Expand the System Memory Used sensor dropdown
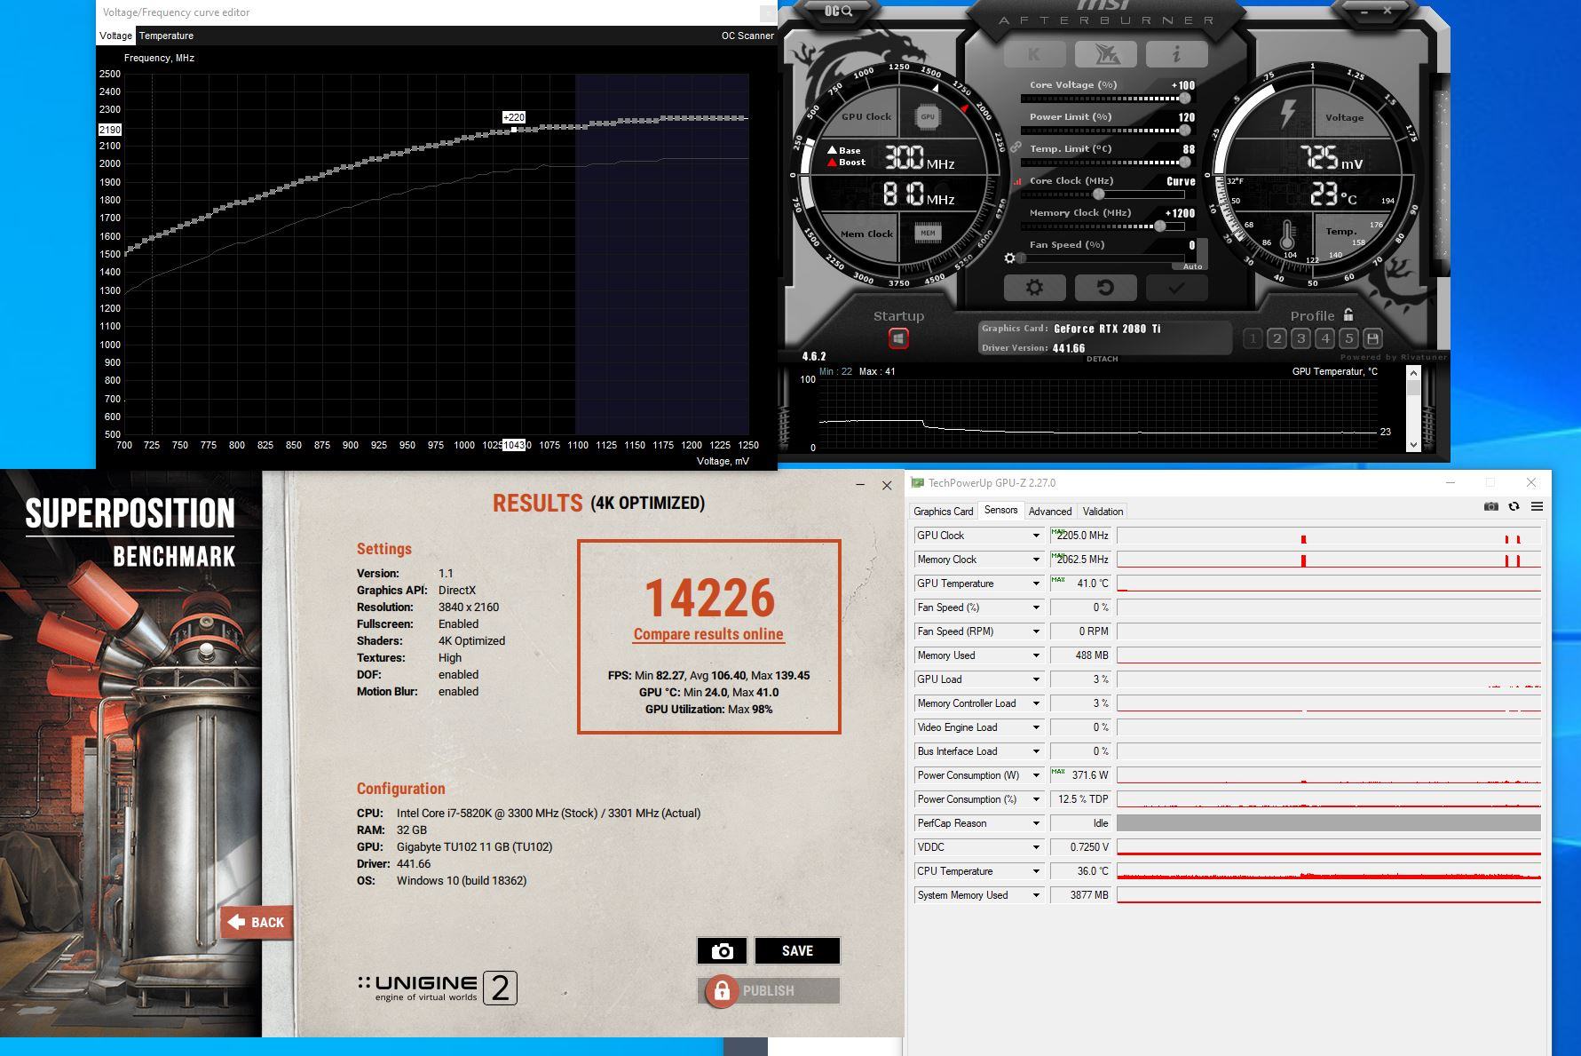The image size is (1581, 1056). (1035, 895)
